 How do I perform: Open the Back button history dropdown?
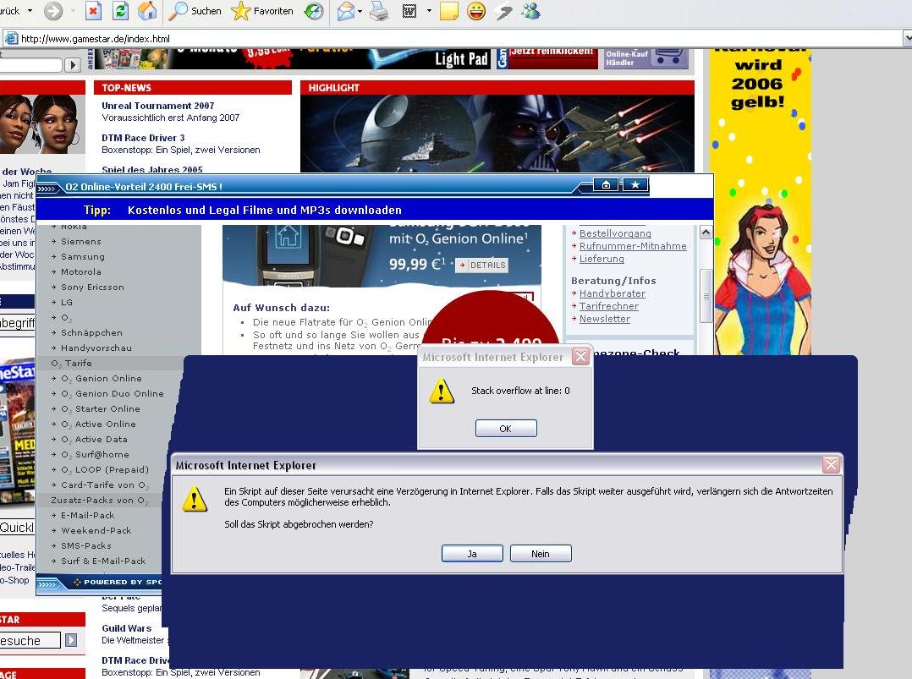(x=30, y=11)
